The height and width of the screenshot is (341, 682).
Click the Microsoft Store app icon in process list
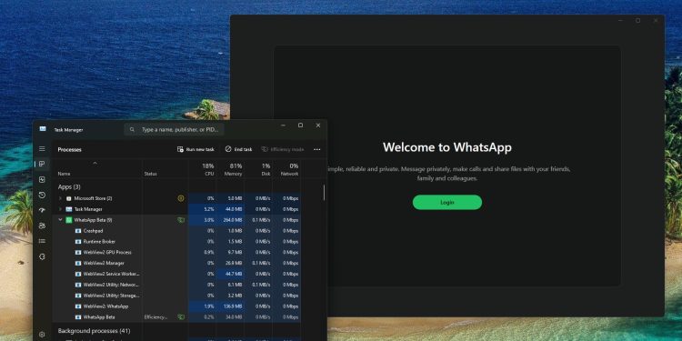[x=69, y=198]
